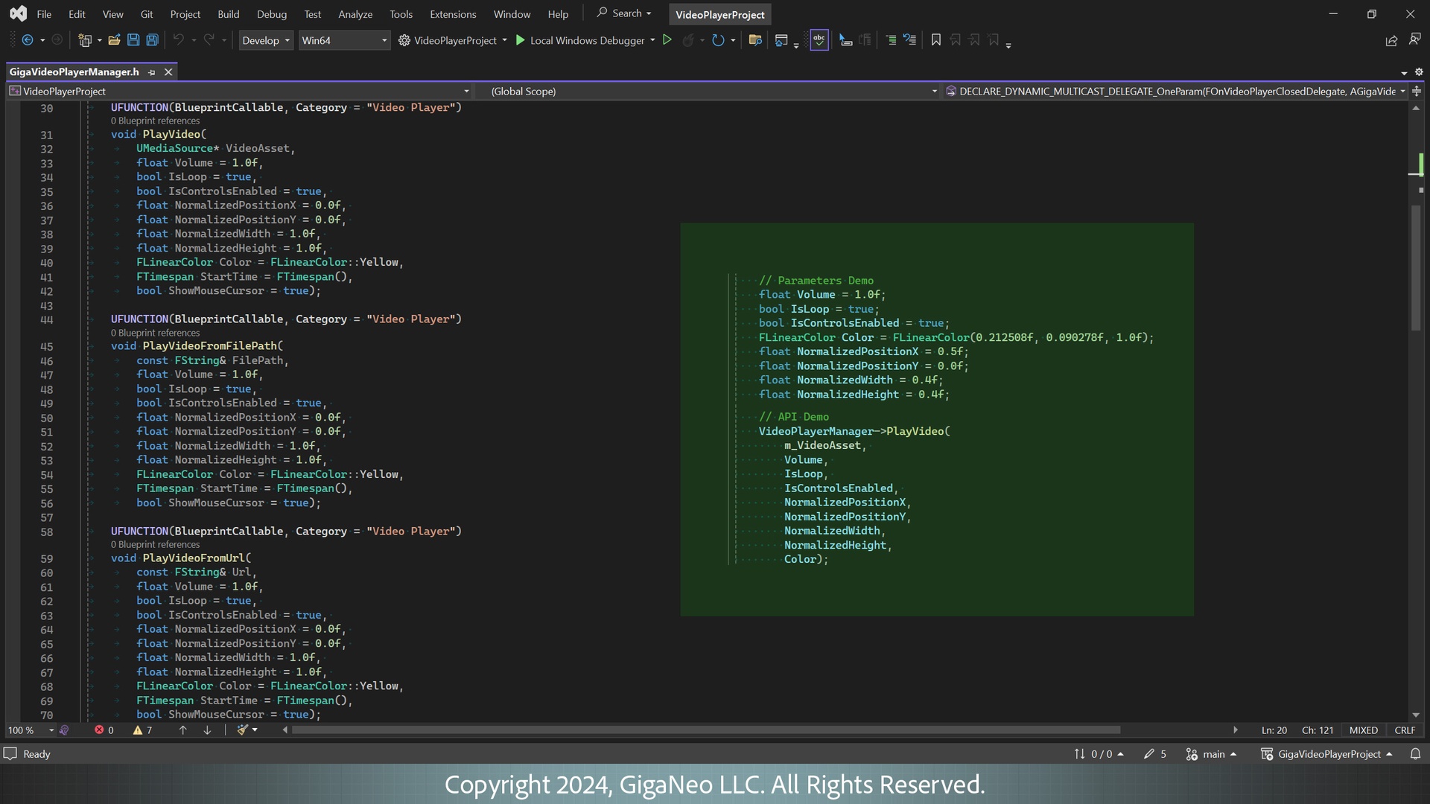The height and width of the screenshot is (804, 1430).
Task: Click the browser window preview icon
Action: (781, 40)
